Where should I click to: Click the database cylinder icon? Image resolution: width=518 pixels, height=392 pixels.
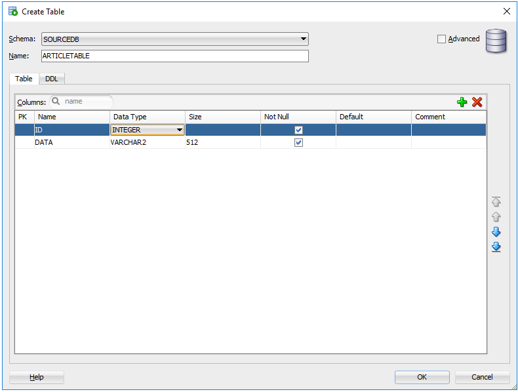click(x=496, y=41)
